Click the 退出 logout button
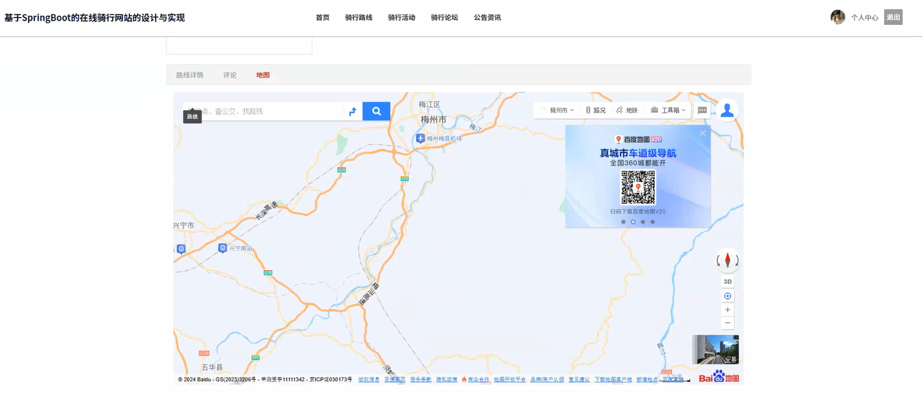 pyautogui.click(x=893, y=17)
